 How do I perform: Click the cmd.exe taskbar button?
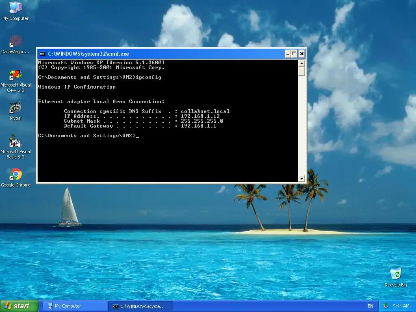point(141,306)
